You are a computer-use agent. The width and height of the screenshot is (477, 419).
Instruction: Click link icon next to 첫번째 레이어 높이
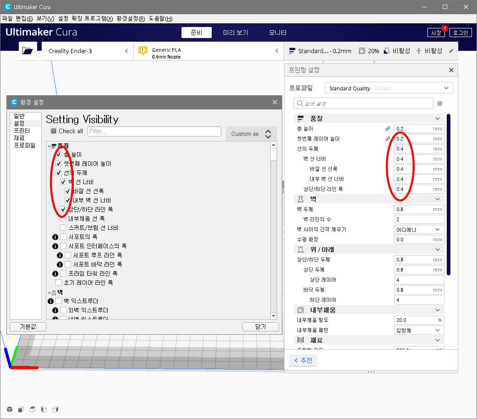pos(387,139)
